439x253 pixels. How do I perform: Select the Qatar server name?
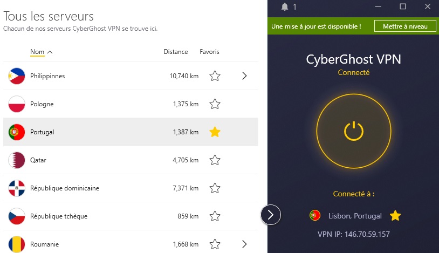pyautogui.click(x=38, y=160)
